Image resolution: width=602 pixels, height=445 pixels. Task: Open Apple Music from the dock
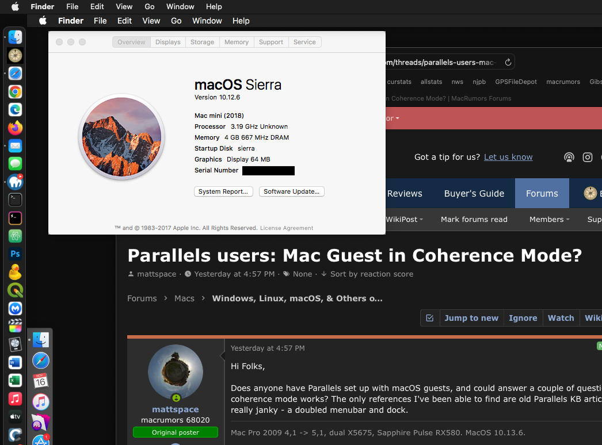tap(15, 399)
